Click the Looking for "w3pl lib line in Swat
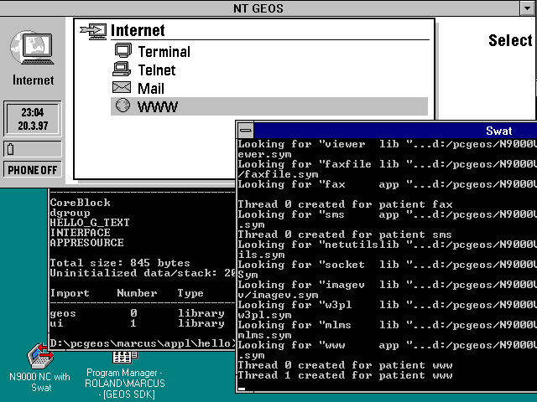This screenshot has width=537, height=402. click(x=388, y=305)
